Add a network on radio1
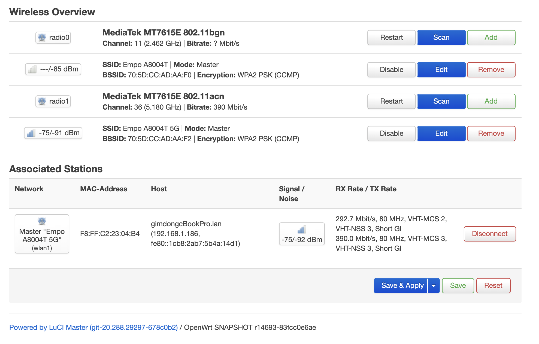This screenshot has width=539, height=344. [491, 101]
